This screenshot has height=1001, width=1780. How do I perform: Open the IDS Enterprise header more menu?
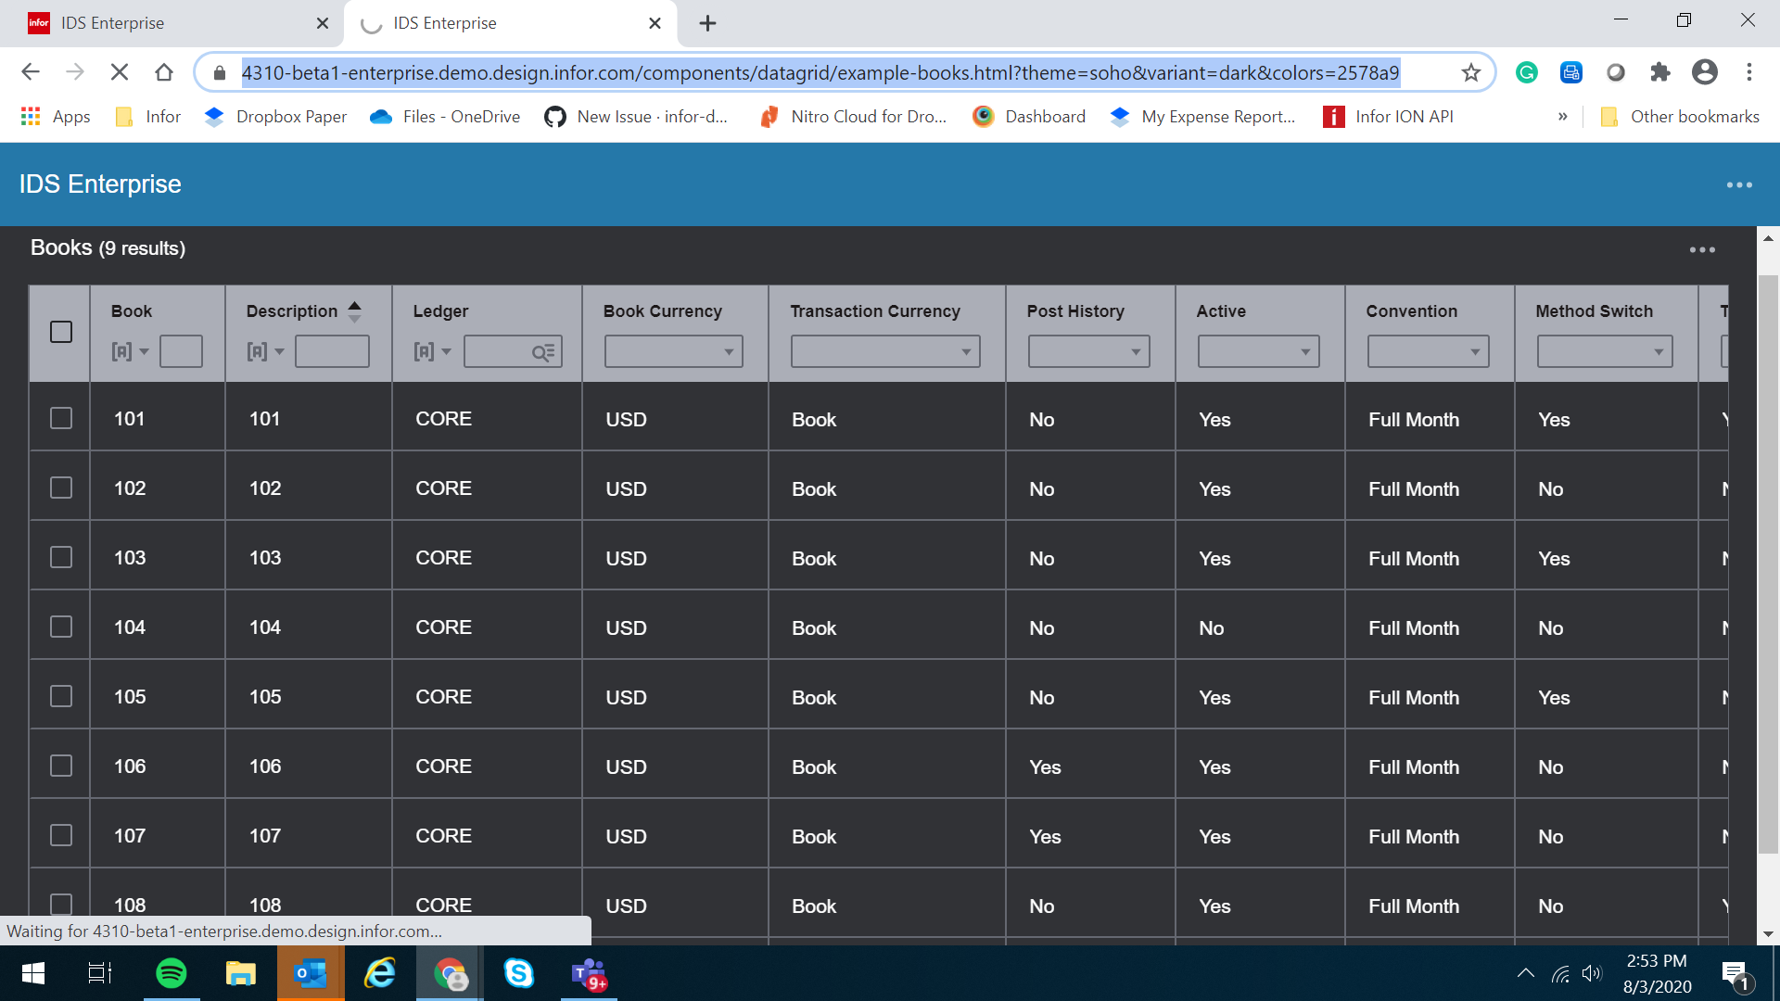click(x=1739, y=184)
